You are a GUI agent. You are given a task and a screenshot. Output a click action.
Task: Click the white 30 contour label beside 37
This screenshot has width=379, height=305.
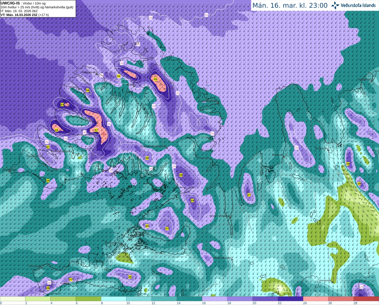pyautogui.click(x=85, y=132)
